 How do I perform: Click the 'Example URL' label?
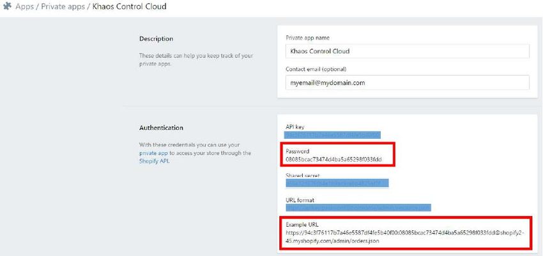[x=302, y=225]
